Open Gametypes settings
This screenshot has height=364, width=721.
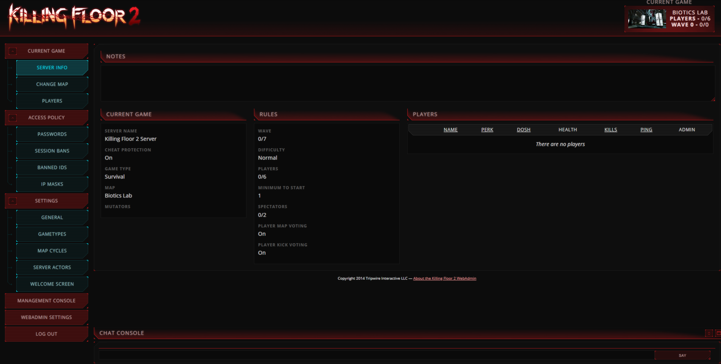coord(52,234)
